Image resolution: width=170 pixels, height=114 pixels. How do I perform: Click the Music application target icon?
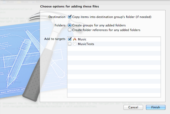(x=75, y=39)
